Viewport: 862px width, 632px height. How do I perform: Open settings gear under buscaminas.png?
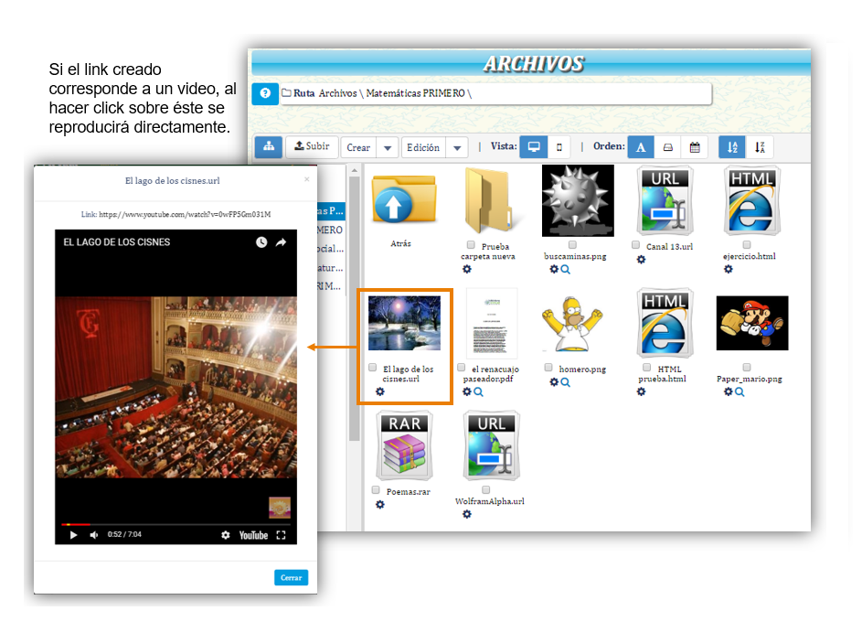[554, 269]
